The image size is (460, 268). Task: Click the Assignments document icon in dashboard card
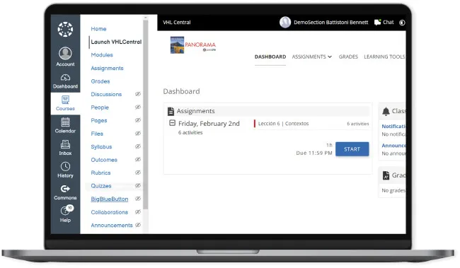[171, 111]
